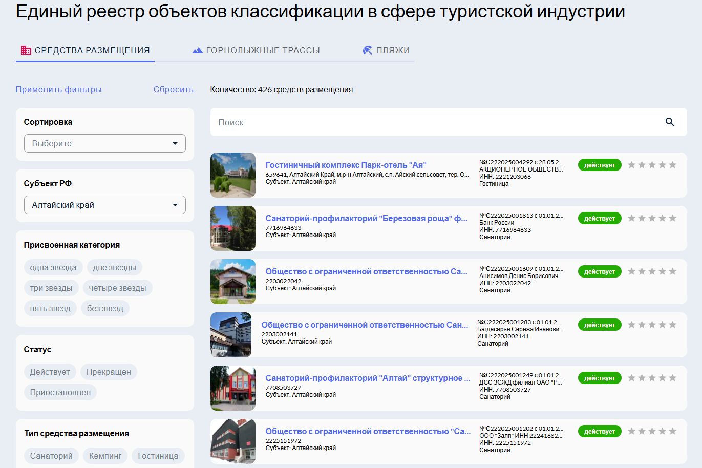Viewport: 702px width, 468px height.
Task: Click действует badge on Санаторий-профилакторий "Алтай" row
Action: coord(600,378)
